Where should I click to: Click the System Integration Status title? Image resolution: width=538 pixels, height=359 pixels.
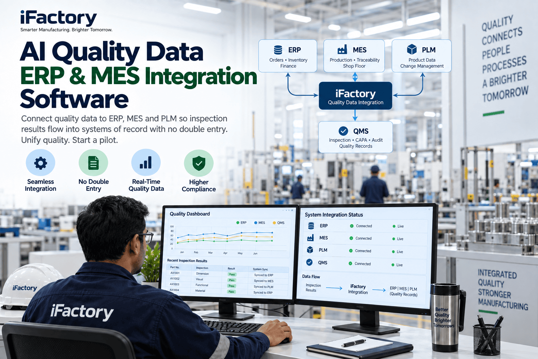point(334,215)
